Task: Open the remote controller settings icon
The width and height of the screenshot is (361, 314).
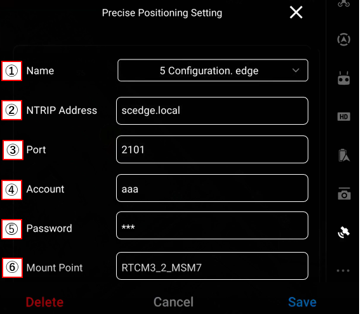Action: pyautogui.click(x=344, y=78)
